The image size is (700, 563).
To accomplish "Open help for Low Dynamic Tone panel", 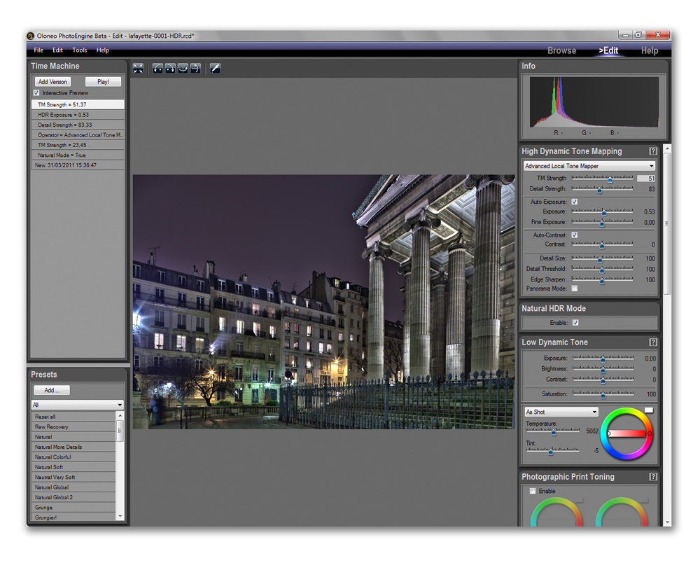I will pyautogui.click(x=652, y=342).
